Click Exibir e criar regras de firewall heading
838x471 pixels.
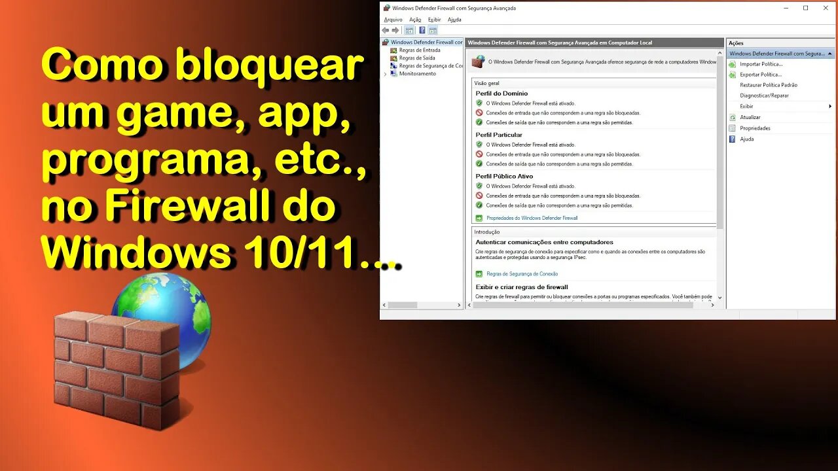click(x=522, y=287)
